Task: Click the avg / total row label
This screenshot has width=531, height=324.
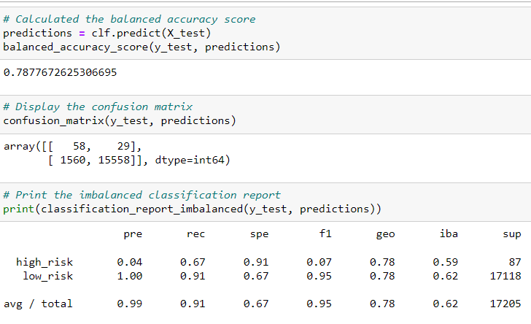Action: pos(38,304)
